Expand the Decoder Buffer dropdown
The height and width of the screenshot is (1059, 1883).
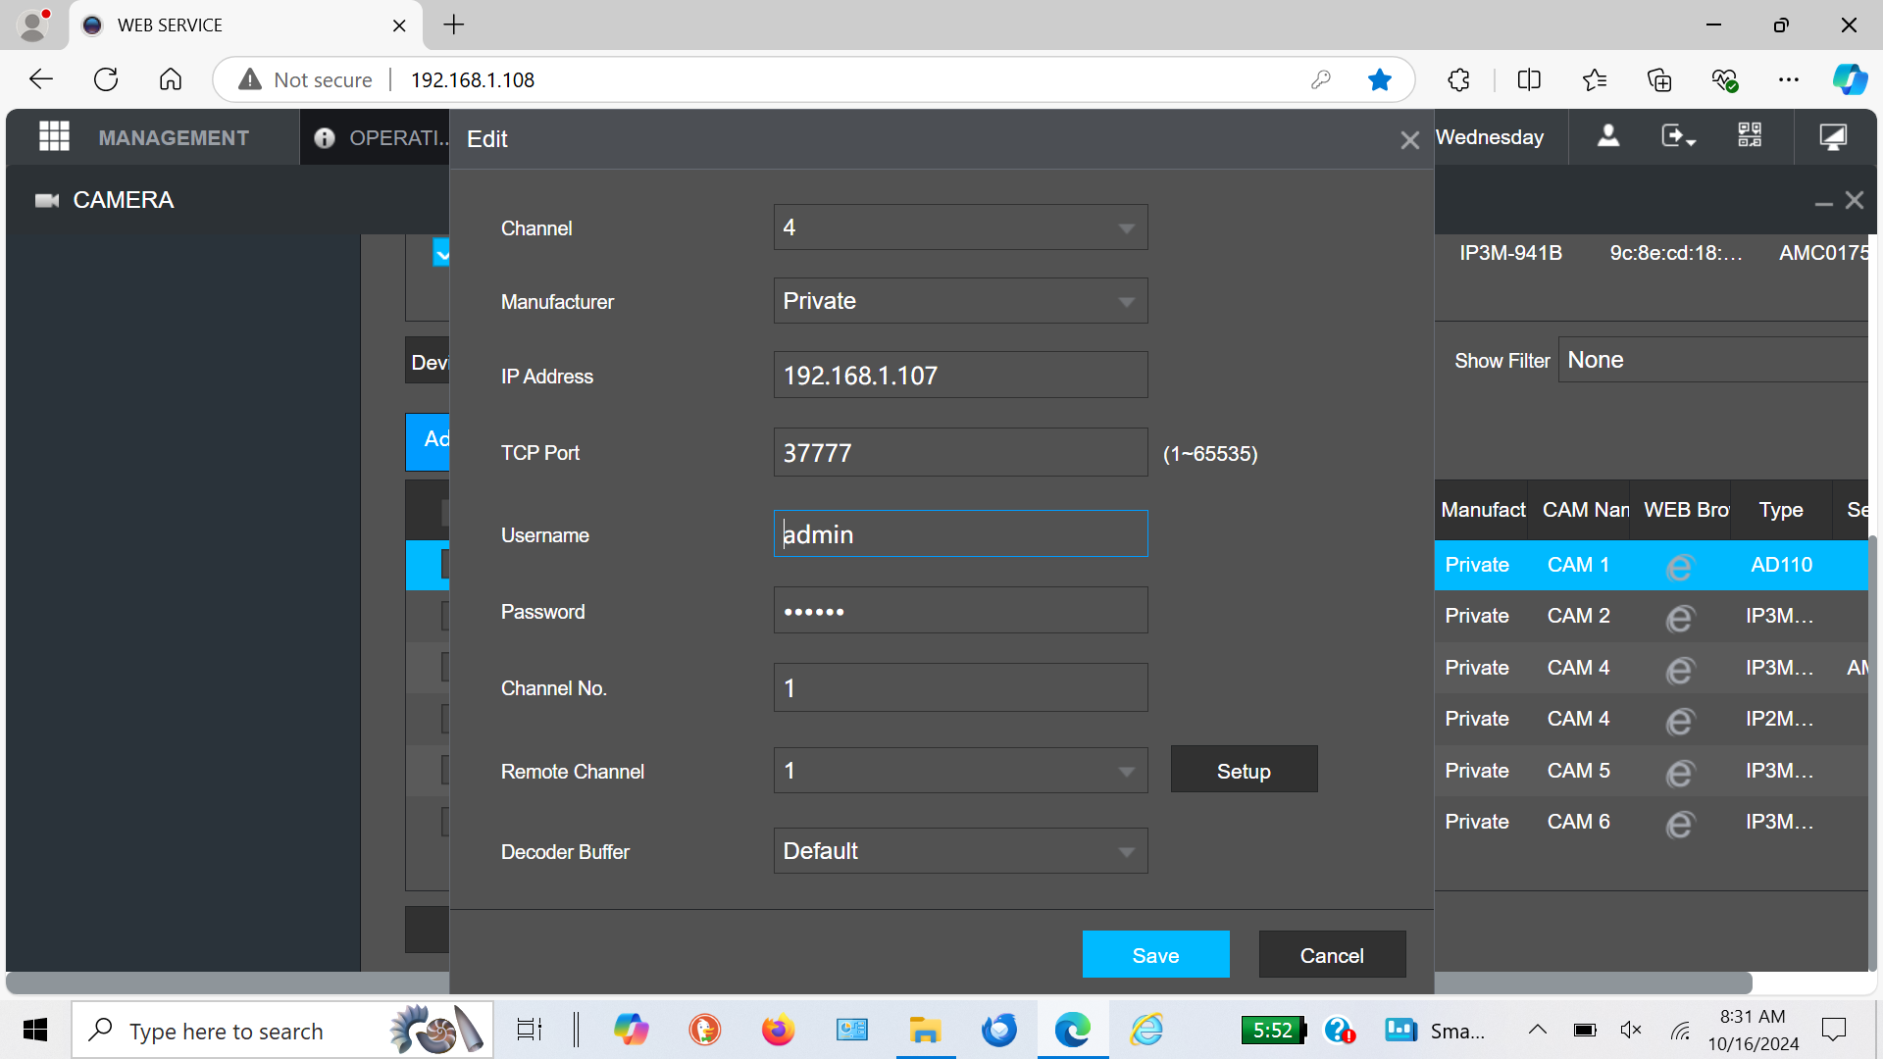tap(960, 851)
